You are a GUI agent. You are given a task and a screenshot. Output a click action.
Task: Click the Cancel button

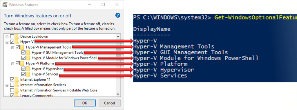click(x=109, y=103)
